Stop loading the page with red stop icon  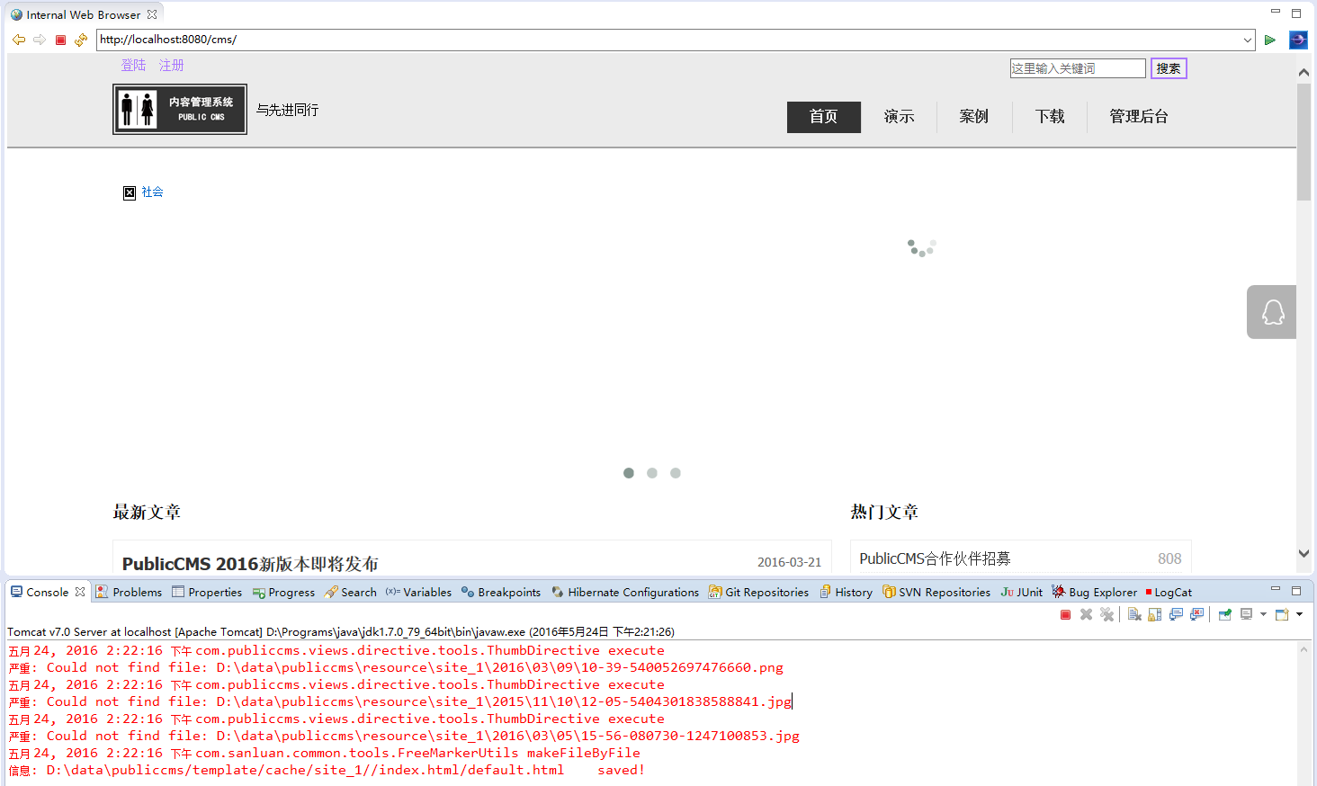click(59, 40)
